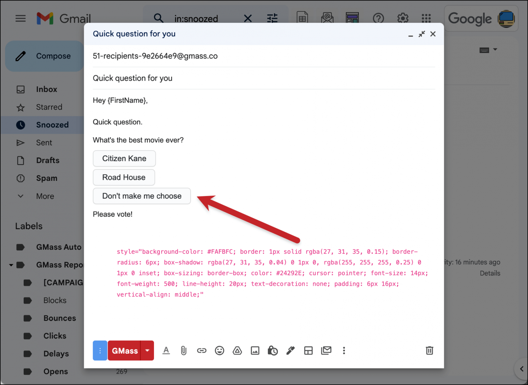The height and width of the screenshot is (385, 528).
Task: Insert a file from Google Drive
Action: pos(237,350)
